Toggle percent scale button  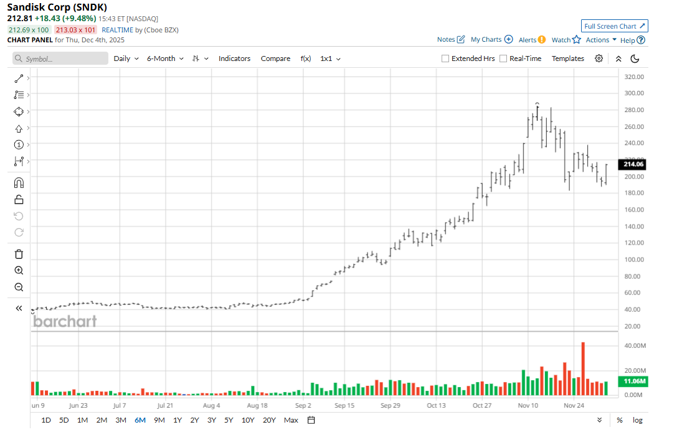click(x=620, y=420)
